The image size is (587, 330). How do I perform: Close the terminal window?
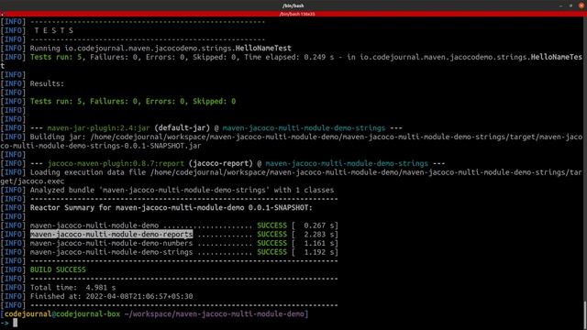point(581,5)
